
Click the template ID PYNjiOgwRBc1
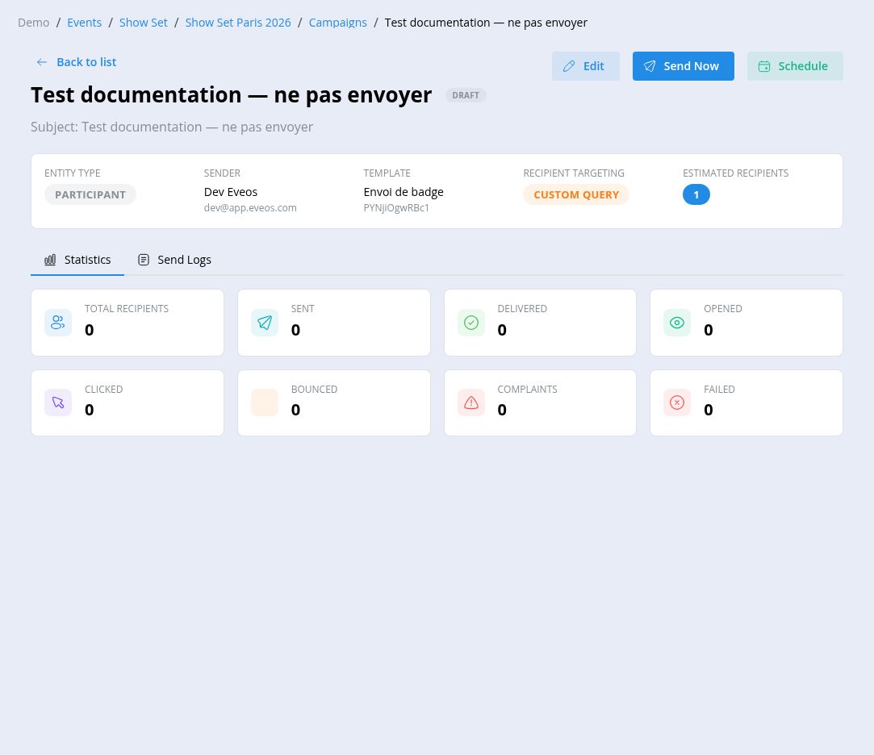[396, 208]
